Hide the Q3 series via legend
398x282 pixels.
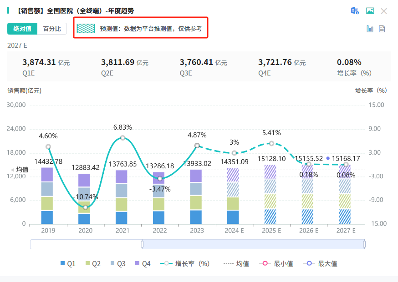pyautogui.click(x=118, y=263)
